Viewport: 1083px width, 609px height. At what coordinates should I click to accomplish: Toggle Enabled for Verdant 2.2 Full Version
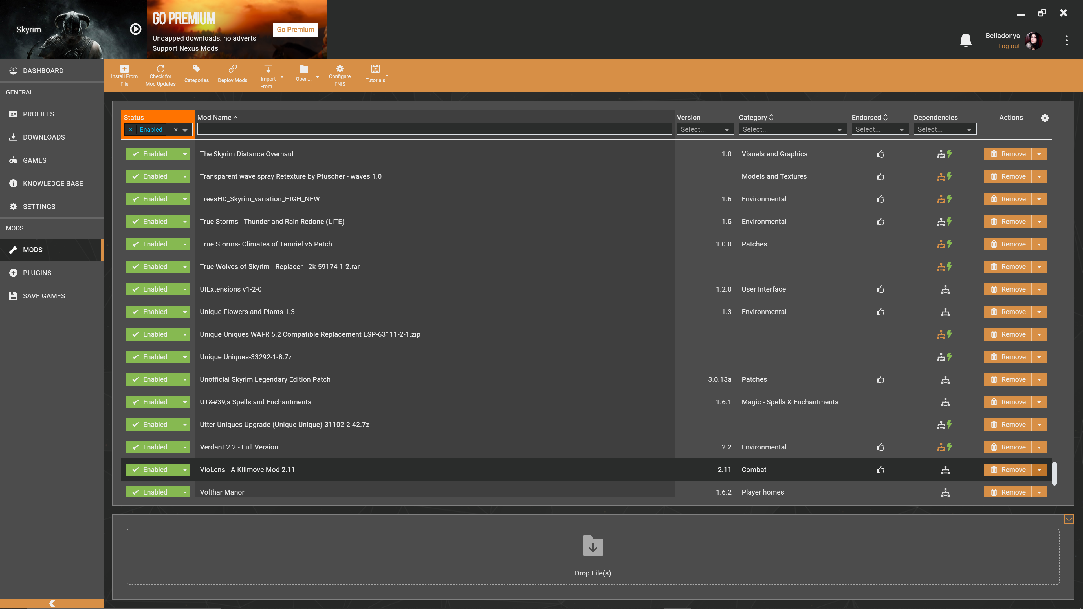click(x=153, y=447)
